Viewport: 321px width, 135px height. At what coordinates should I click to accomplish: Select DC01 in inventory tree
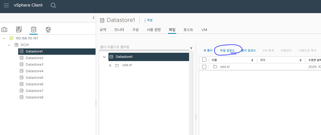[25, 45]
